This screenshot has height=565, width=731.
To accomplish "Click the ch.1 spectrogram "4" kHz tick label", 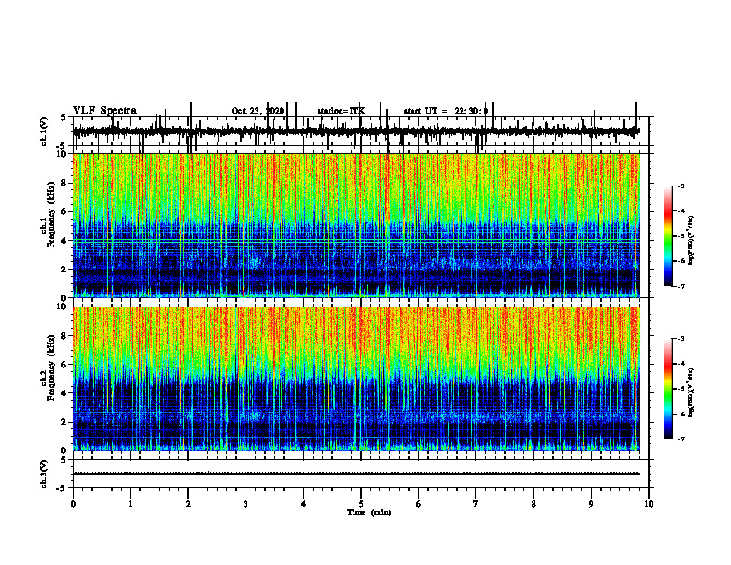I will pyautogui.click(x=64, y=241).
